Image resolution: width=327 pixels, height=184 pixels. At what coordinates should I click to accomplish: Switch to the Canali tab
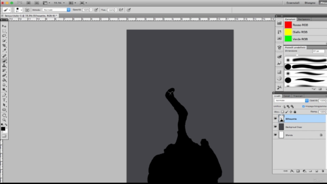(x=287, y=96)
